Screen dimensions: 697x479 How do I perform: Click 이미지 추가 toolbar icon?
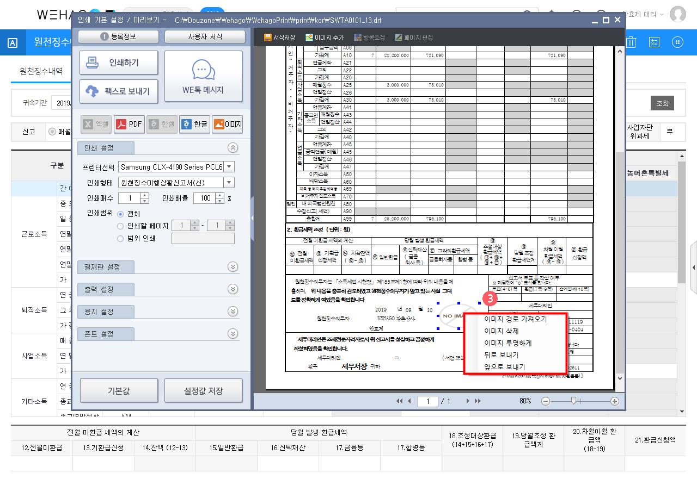325,38
